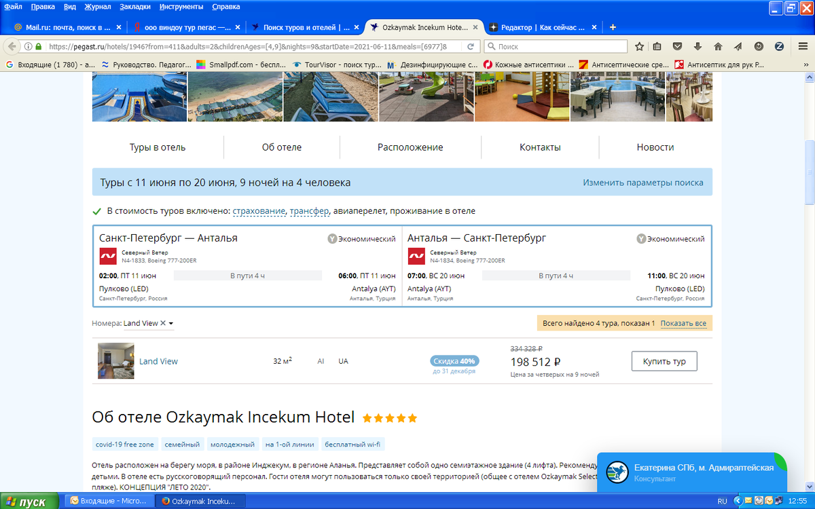Click the 'страхование' link
Viewport: 815px width, 509px height.
[259, 211]
